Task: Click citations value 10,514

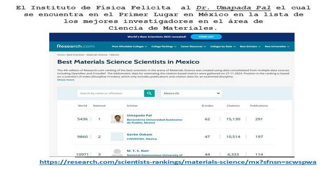Action: click(x=233, y=137)
